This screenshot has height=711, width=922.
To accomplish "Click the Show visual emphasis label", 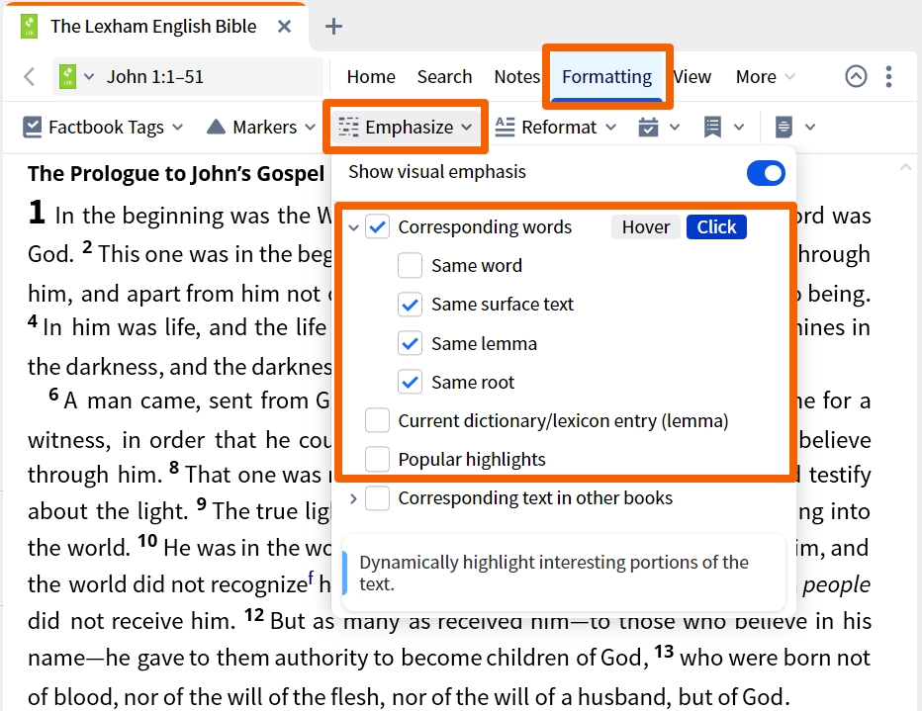I will tap(437, 172).
